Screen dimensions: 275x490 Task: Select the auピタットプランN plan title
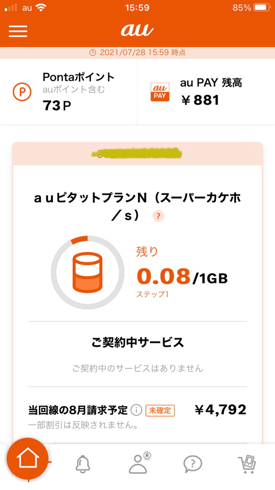(x=137, y=207)
